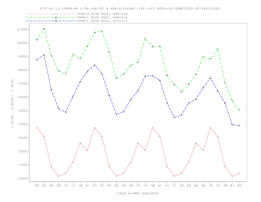Click the 12000 y-axis tick label
Screen dimensions: 261x202
pos(22,151)
